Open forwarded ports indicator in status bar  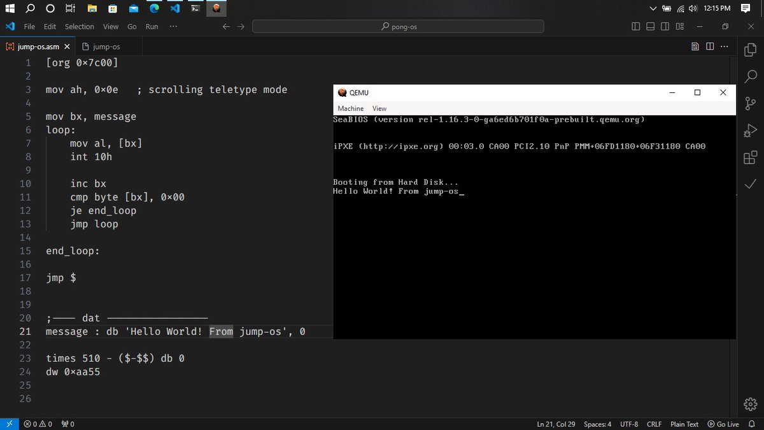(x=67, y=424)
